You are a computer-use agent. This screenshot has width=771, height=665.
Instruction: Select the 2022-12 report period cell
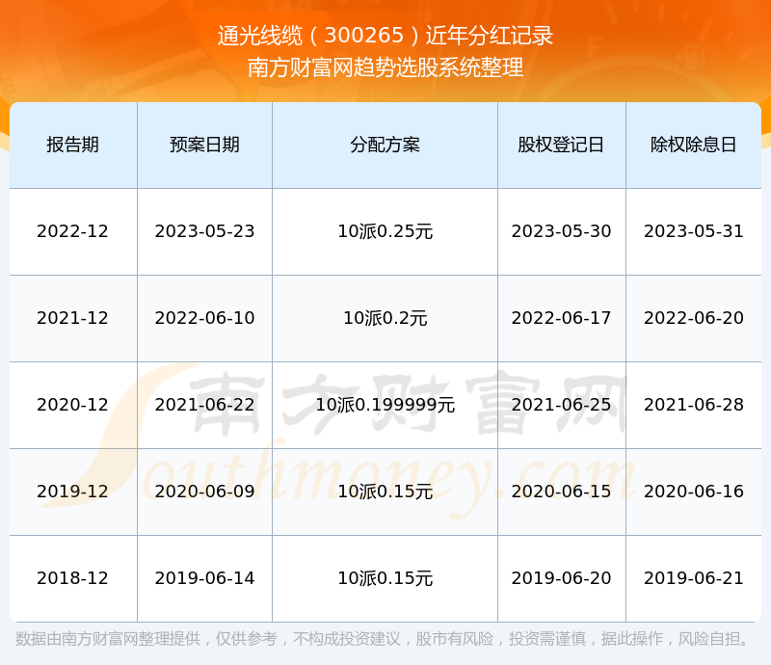73,231
